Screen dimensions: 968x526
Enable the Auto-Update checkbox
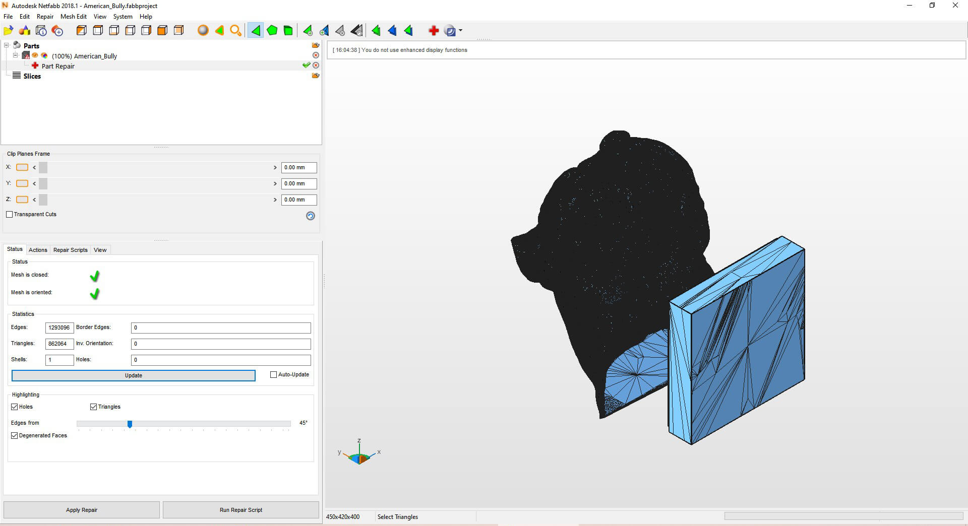[274, 375]
